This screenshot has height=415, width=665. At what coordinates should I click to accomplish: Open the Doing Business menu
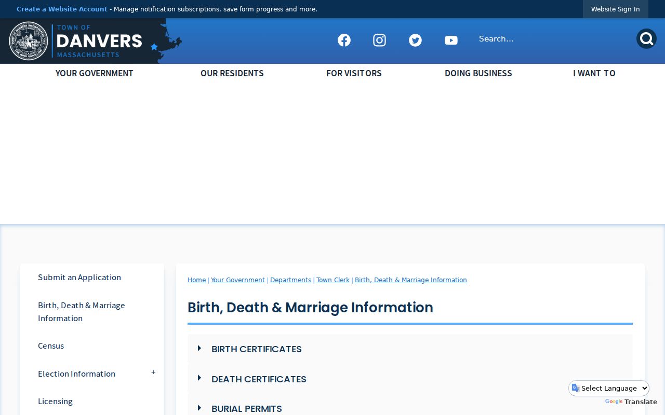click(478, 73)
